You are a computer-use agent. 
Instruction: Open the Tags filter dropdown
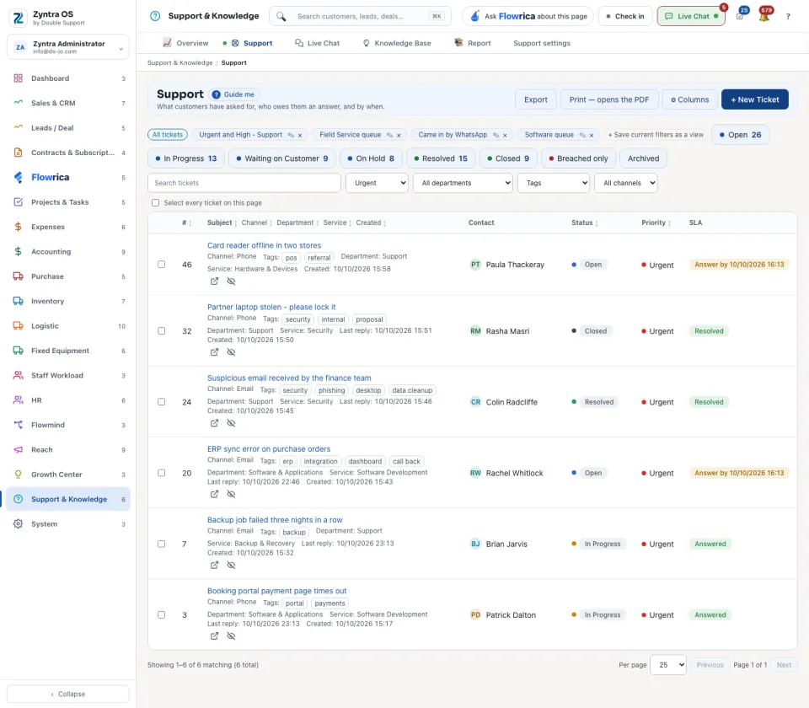[554, 183]
